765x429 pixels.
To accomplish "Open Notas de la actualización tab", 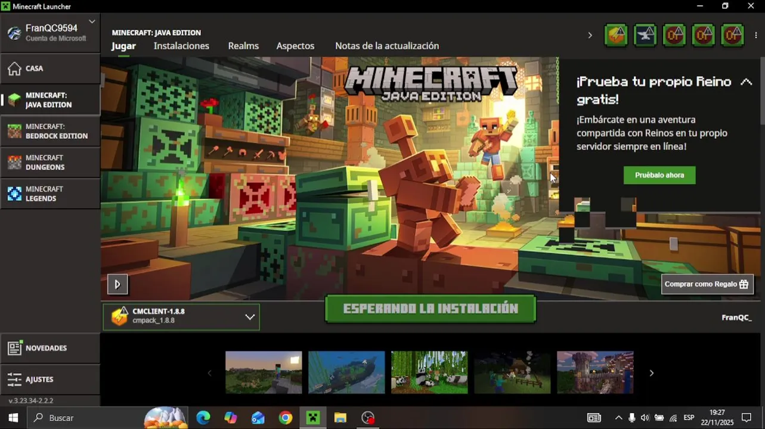I will click(387, 46).
